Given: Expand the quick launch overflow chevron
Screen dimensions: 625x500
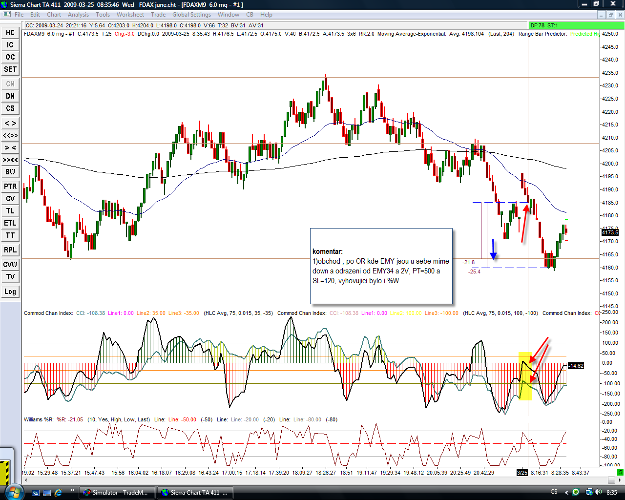Looking at the screenshot, I should click(73, 490).
